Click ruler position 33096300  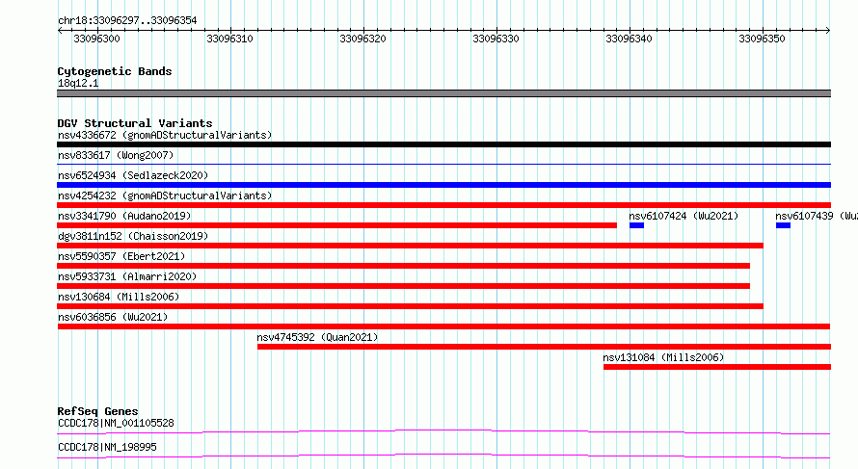click(96, 39)
